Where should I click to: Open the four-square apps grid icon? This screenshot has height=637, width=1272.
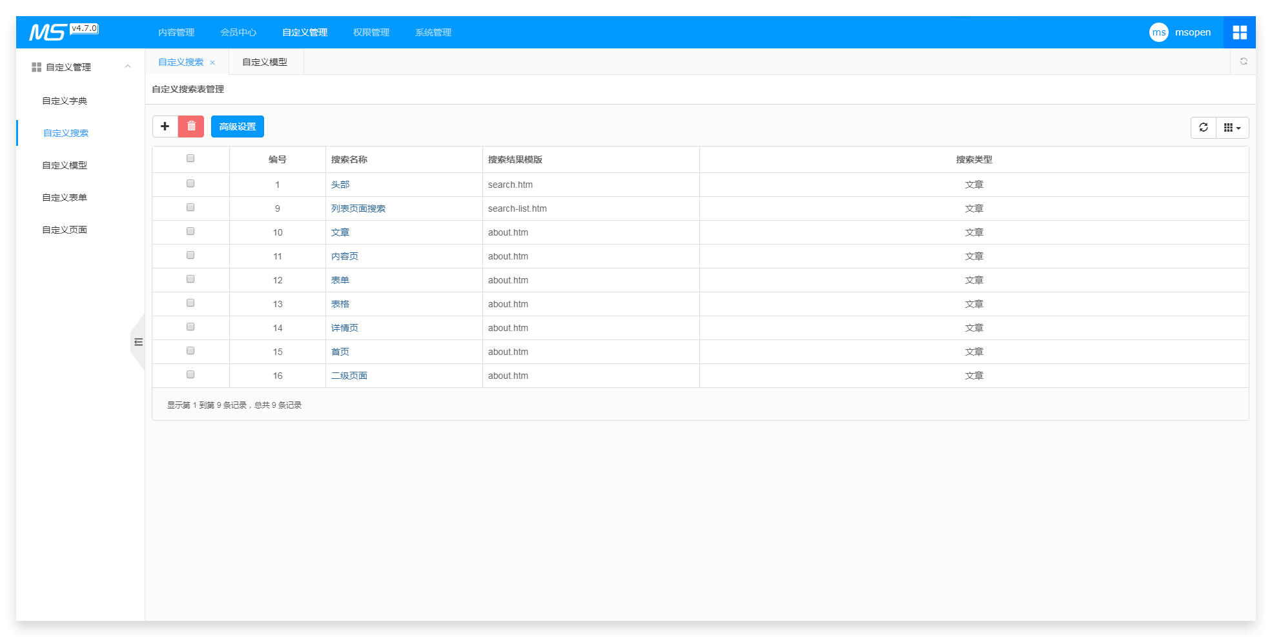1239,32
